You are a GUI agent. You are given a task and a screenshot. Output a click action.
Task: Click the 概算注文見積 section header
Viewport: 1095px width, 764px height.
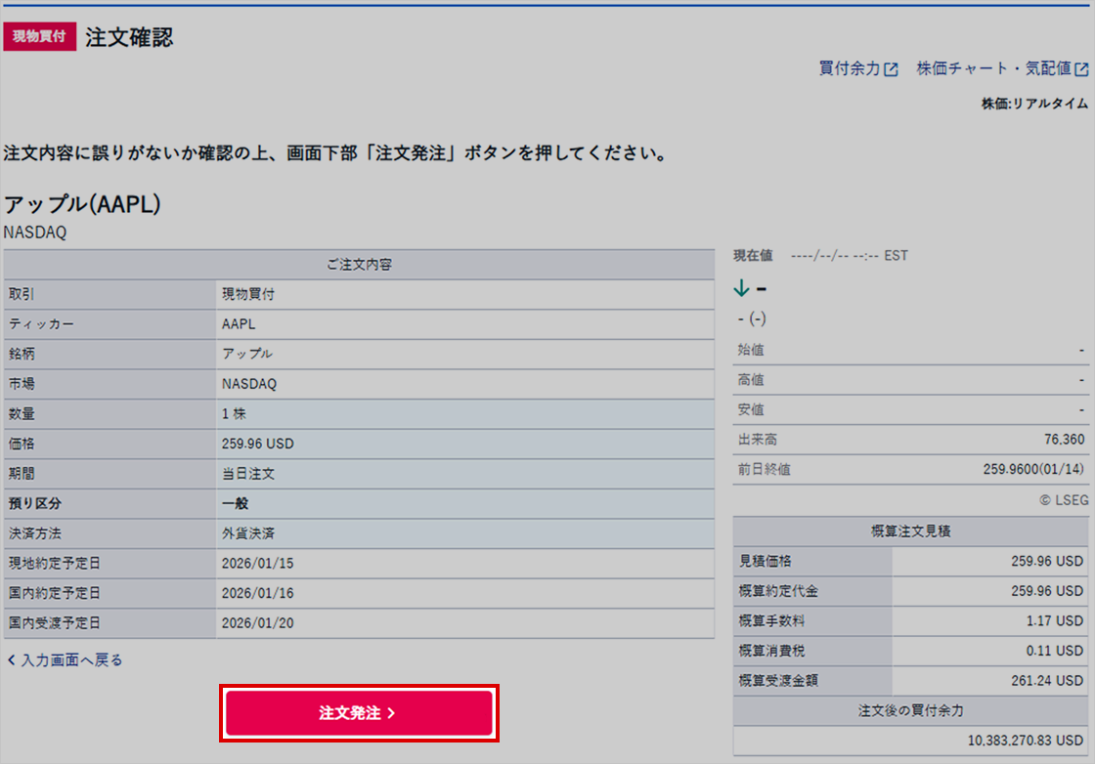tap(910, 531)
